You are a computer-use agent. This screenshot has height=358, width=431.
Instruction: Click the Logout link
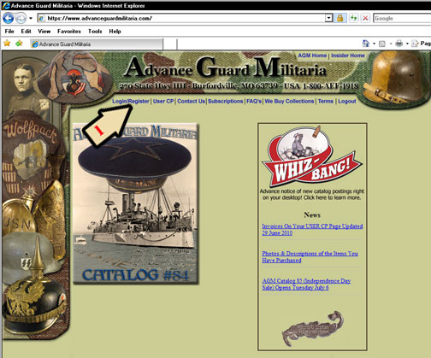[x=347, y=101]
